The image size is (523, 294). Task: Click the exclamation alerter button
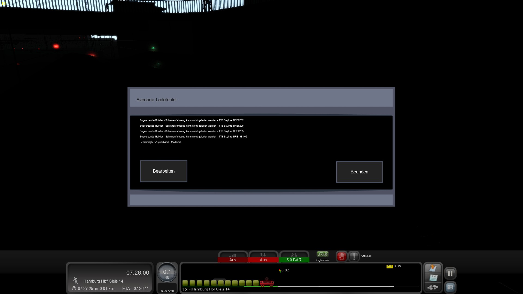tap(354, 256)
